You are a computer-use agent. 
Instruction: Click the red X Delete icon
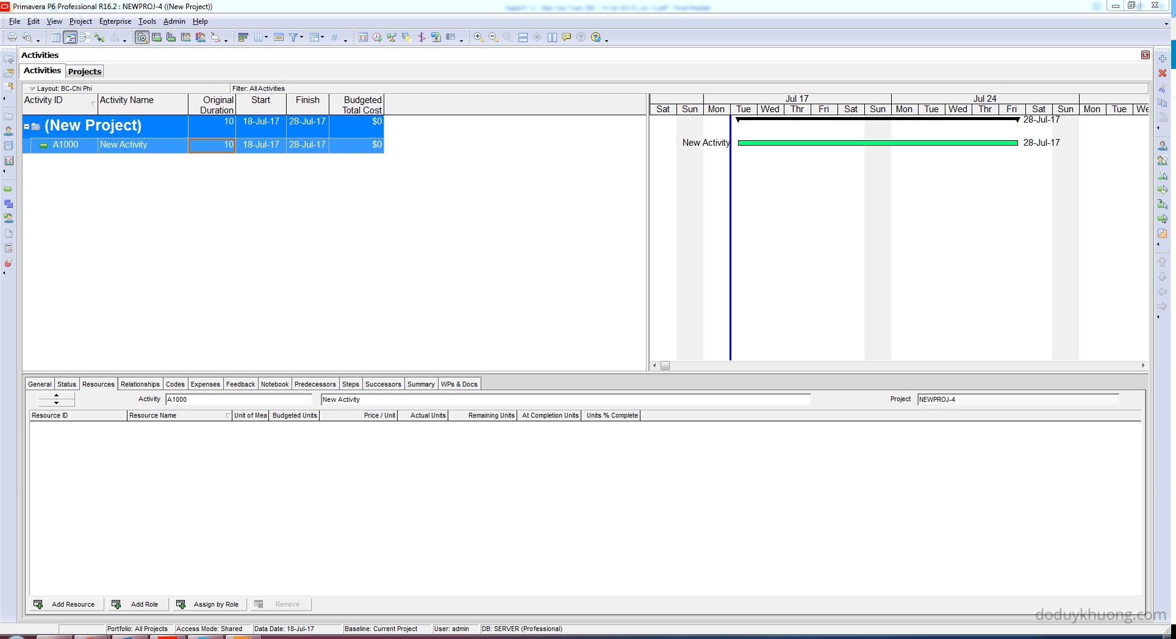[1162, 73]
